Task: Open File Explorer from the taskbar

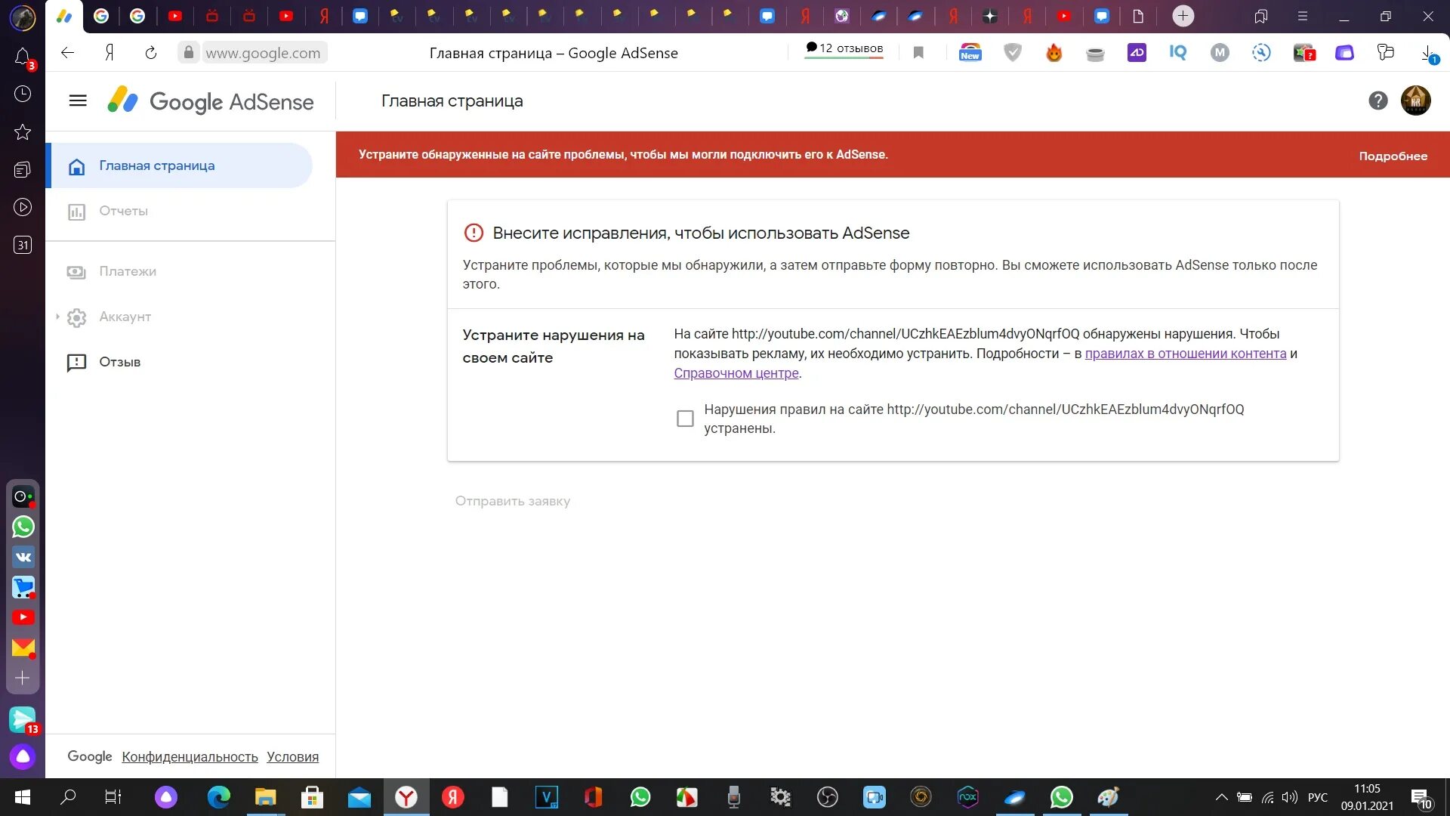Action: pos(265,797)
